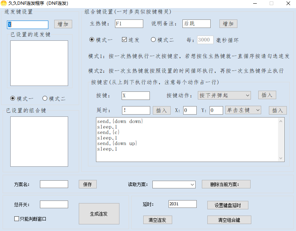
Task: Open the 按下并弹起 dropdown
Action: click(224, 95)
